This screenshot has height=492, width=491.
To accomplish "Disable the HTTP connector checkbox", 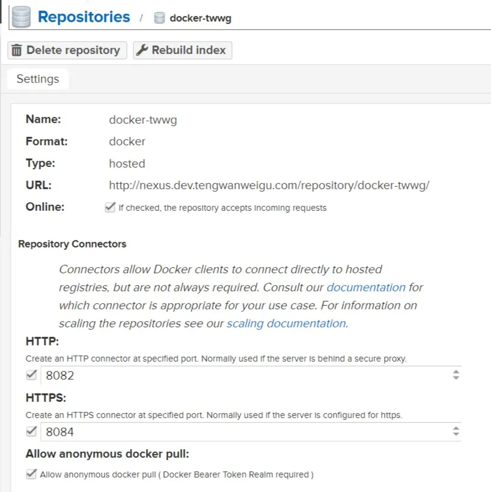I will pos(31,375).
